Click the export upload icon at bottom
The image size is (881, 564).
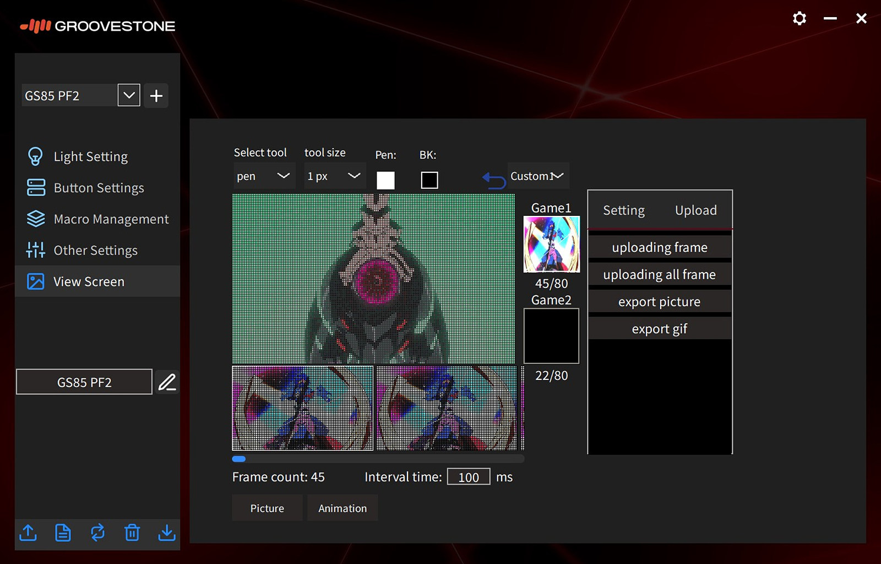(x=28, y=533)
